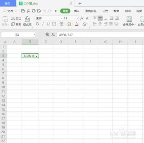The height and width of the screenshot is (143, 144).
Task: Click increase indent icon
Action: (117, 18)
